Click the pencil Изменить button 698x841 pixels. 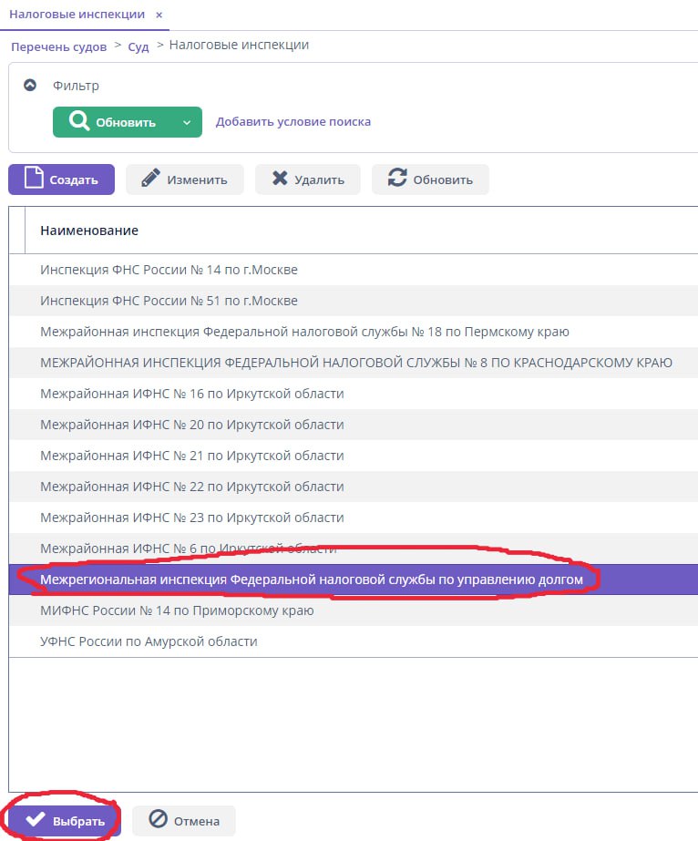[184, 179]
